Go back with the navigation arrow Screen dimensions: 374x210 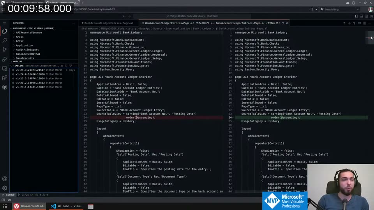click(124, 16)
